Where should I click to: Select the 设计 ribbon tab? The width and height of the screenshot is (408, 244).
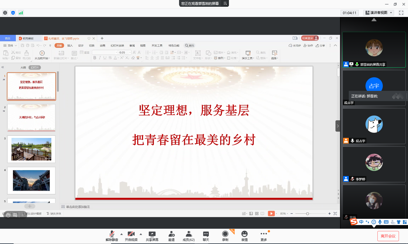tap(81, 46)
